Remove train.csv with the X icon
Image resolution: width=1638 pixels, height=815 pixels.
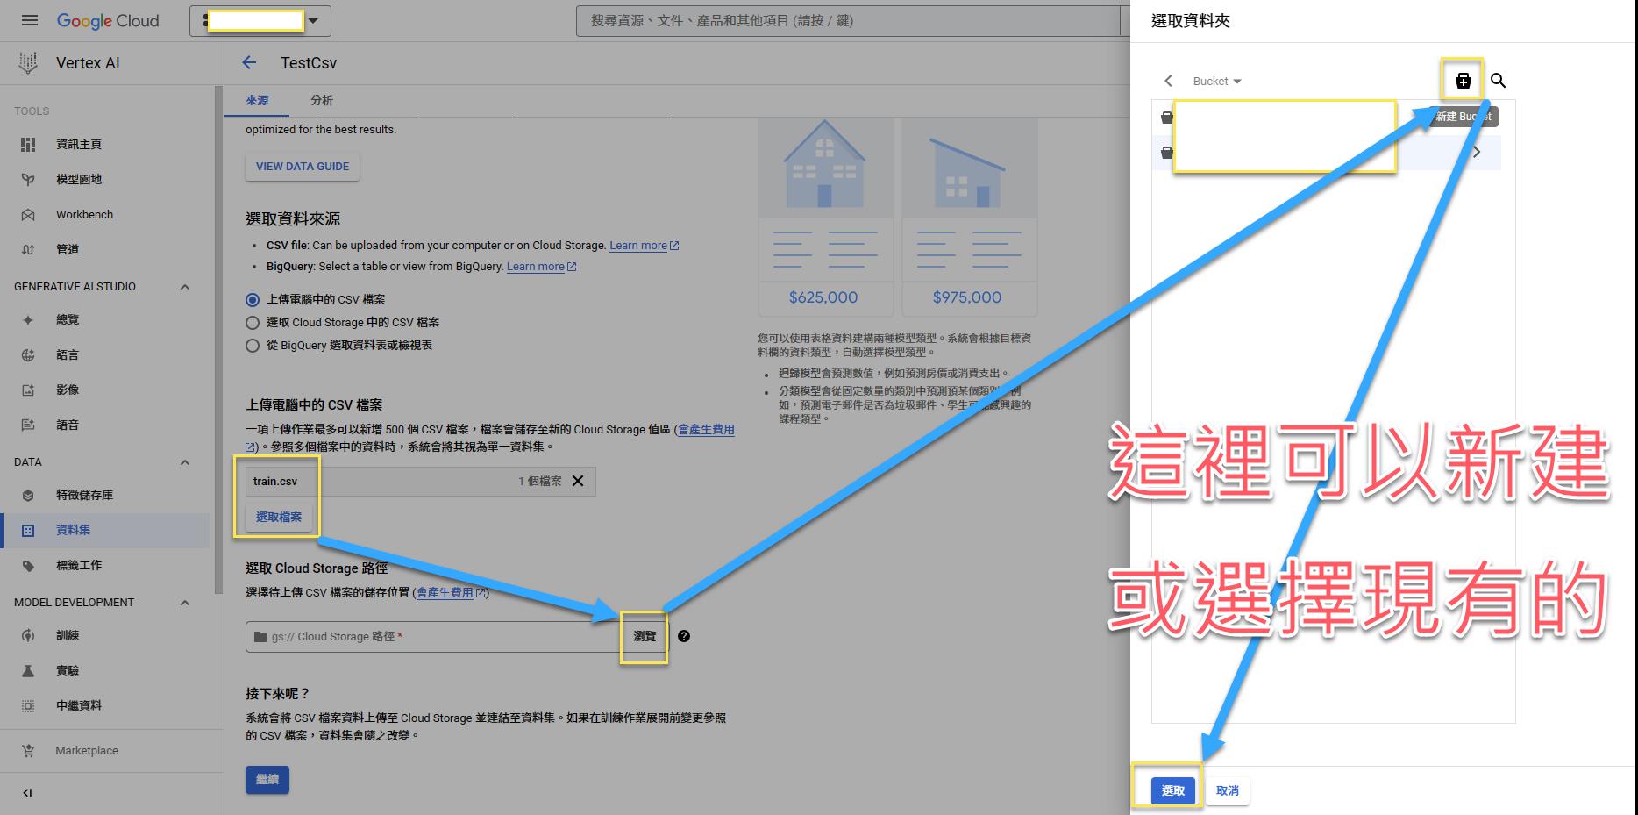tap(578, 481)
